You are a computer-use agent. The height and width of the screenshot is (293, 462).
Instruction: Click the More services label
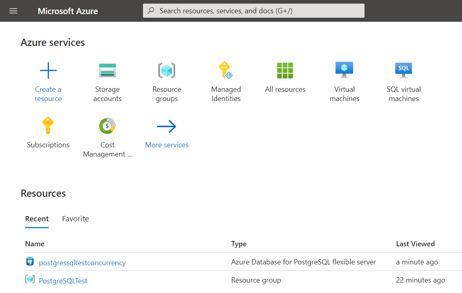pyautogui.click(x=167, y=145)
